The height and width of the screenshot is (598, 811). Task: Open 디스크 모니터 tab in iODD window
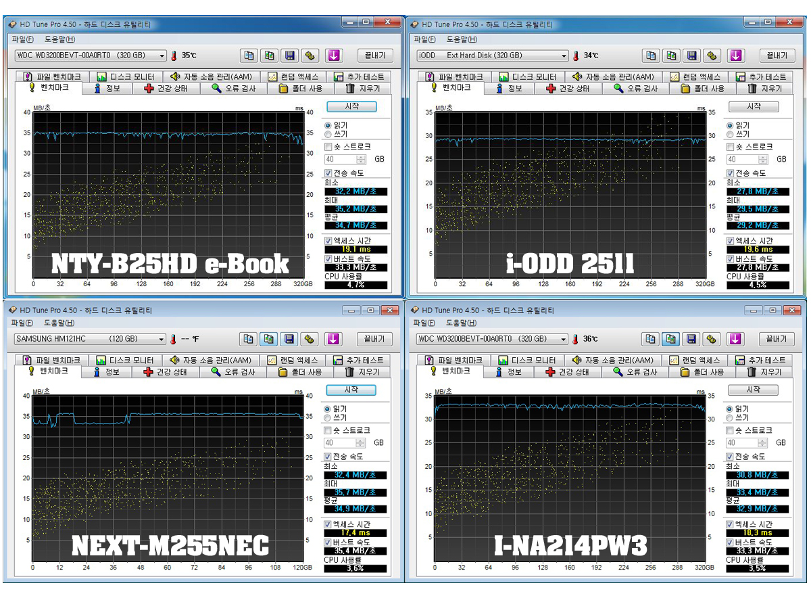click(x=527, y=77)
